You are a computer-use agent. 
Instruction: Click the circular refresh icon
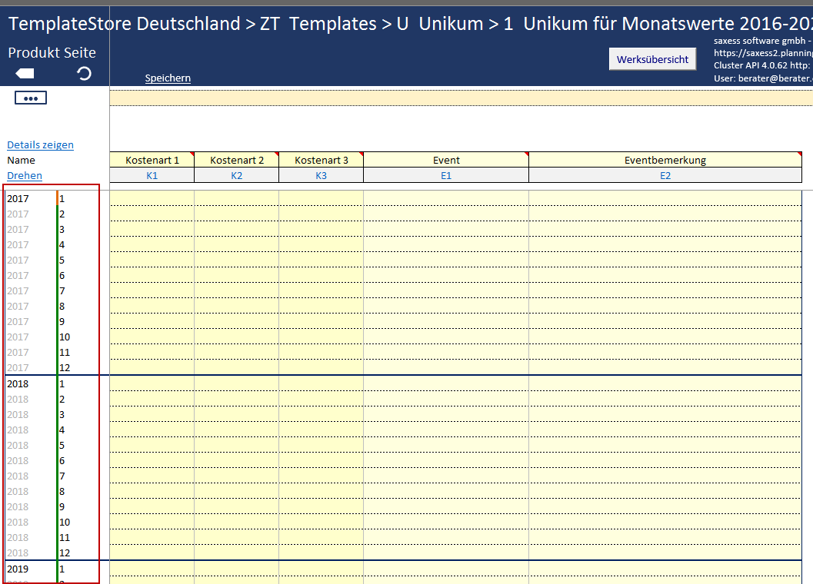click(x=84, y=74)
